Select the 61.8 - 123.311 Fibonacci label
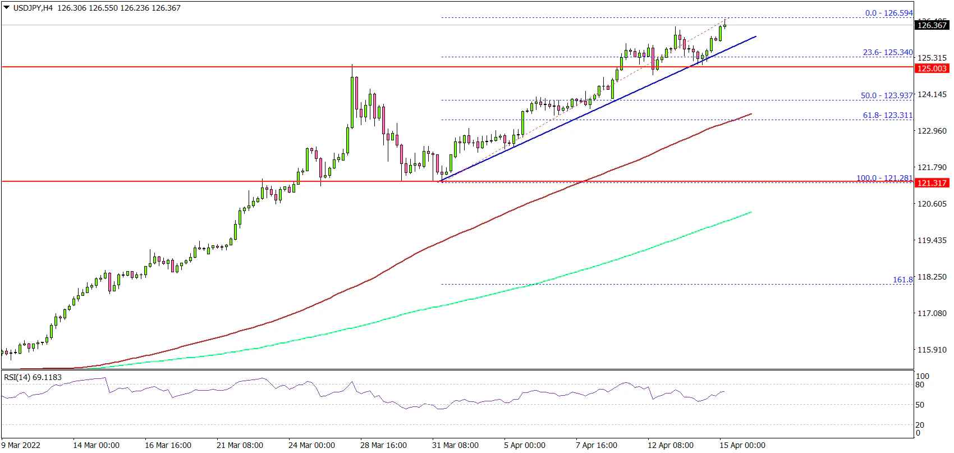Viewport: 954px width, 453px height. pyautogui.click(x=888, y=115)
